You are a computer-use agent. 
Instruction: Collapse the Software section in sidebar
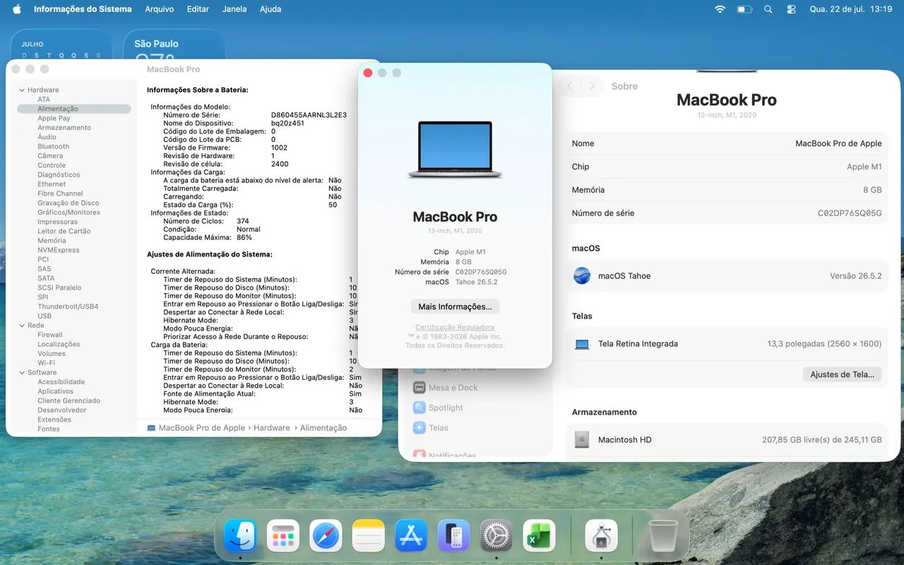(x=22, y=373)
